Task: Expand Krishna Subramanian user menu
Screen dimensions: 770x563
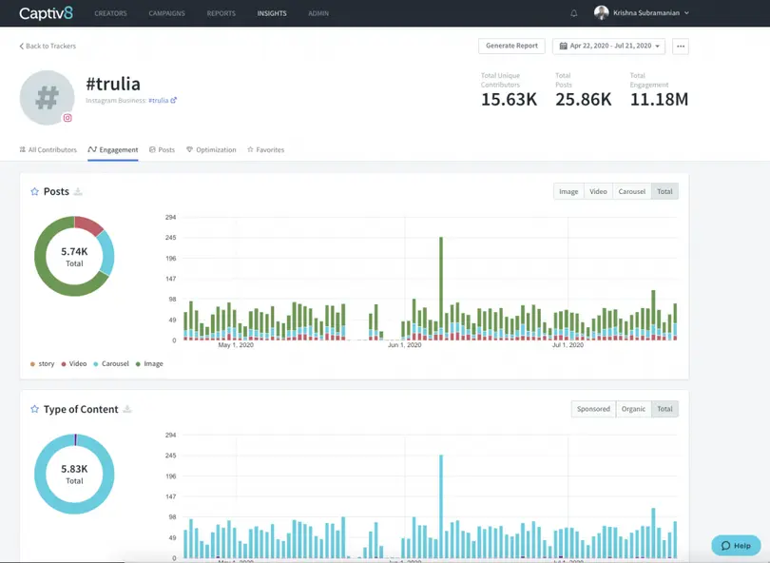Action: click(642, 13)
